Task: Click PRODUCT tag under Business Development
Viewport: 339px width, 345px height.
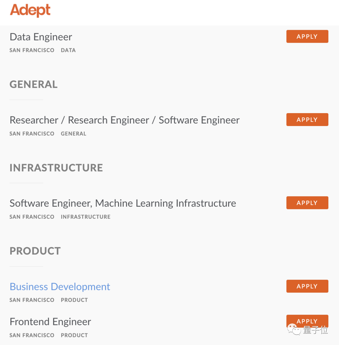Action: [74, 300]
